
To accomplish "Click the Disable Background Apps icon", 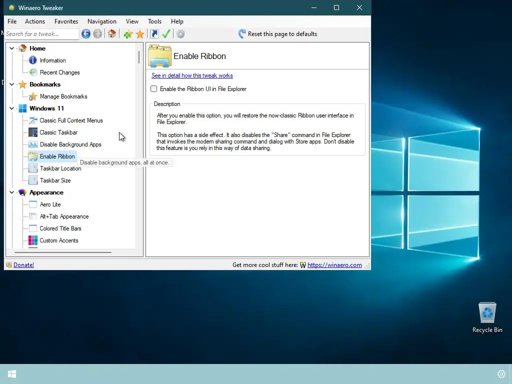I will coord(33,144).
